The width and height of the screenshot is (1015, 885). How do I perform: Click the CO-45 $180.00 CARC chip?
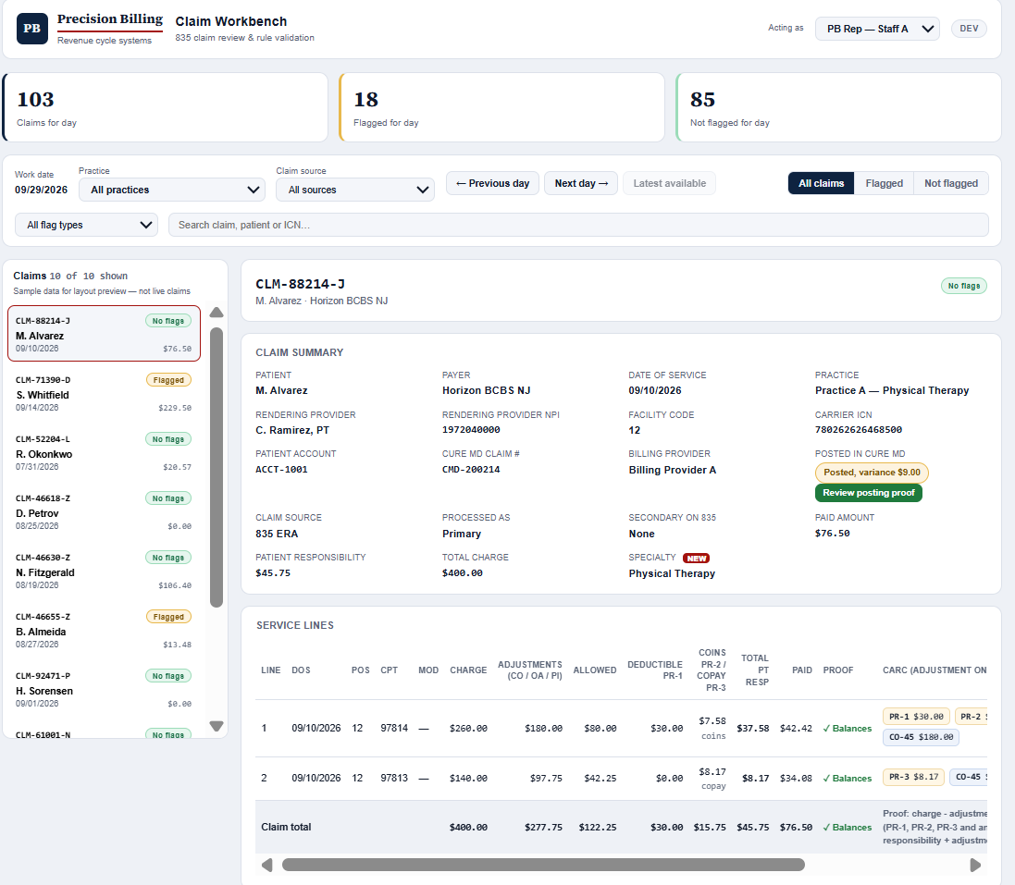click(921, 737)
